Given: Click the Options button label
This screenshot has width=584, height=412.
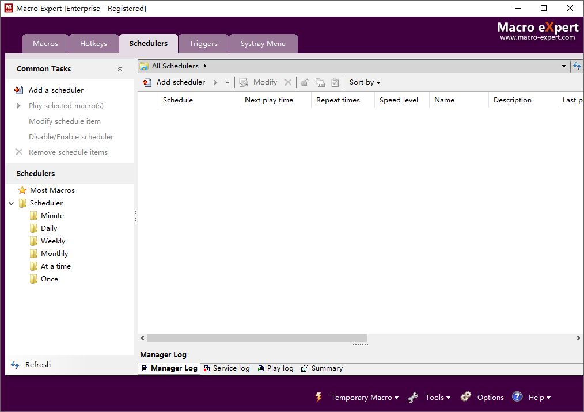Looking at the screenshot, I should point(491,398).
